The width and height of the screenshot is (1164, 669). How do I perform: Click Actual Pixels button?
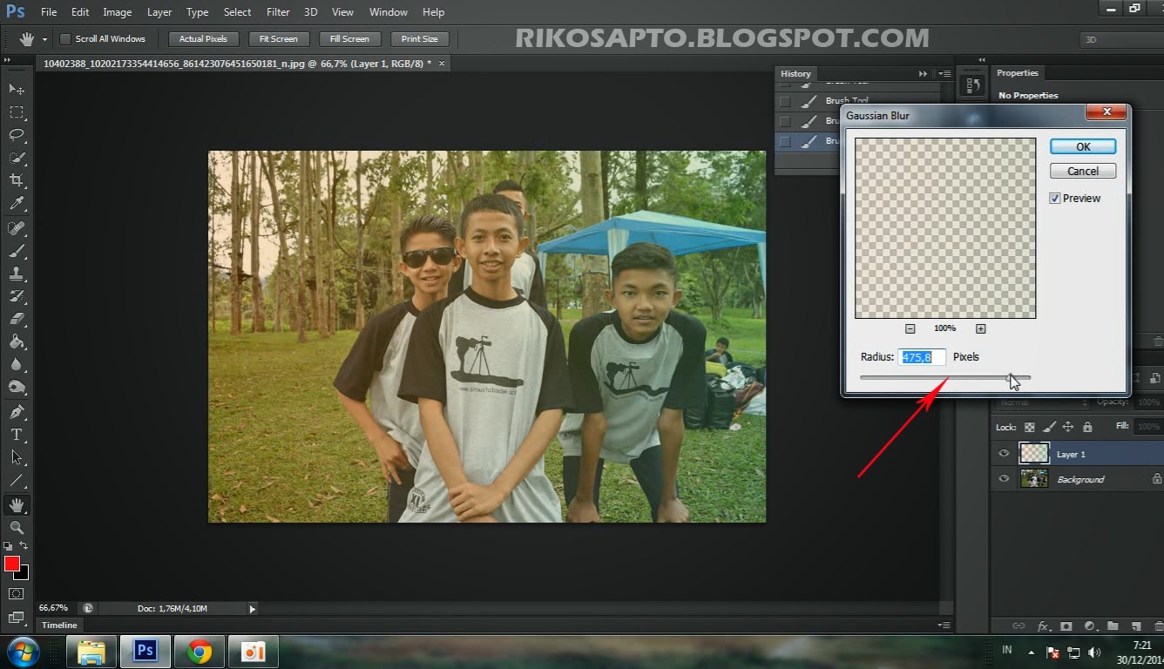point(203,39)
